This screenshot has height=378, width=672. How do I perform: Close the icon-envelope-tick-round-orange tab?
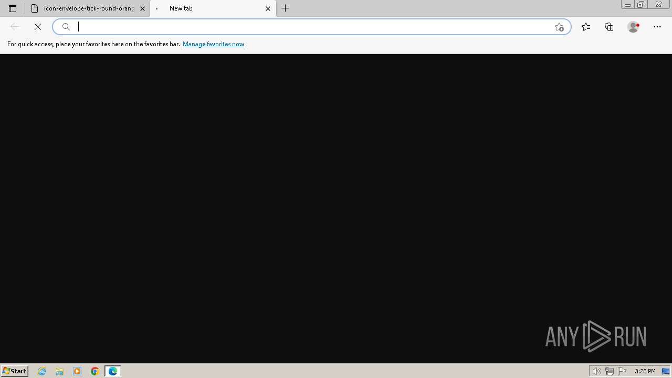point(142,8)
